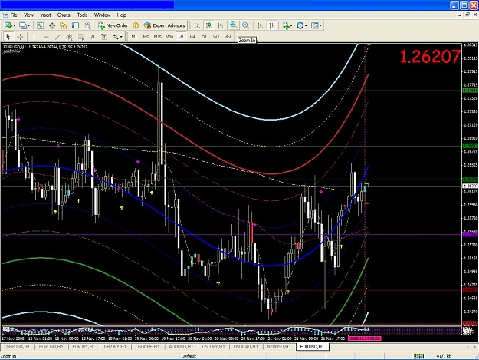This screenshot has height=360, width=479.
Task: Switch chart to Line Chart mode
Action: tap(221, 25)
